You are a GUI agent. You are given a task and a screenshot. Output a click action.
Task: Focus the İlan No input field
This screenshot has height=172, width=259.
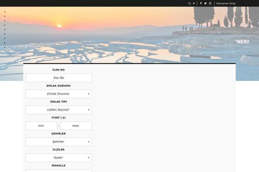(x=59, y=78)
